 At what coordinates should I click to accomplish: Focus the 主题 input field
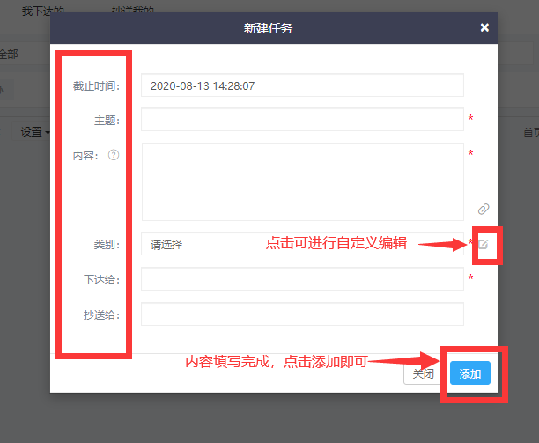pyautogui.click(x=302, y=120)
